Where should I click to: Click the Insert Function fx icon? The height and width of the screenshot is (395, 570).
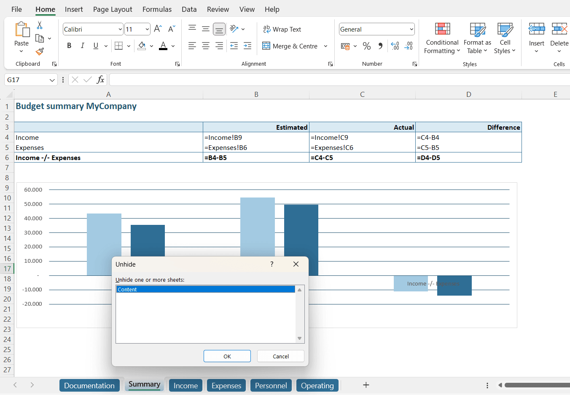100,80
